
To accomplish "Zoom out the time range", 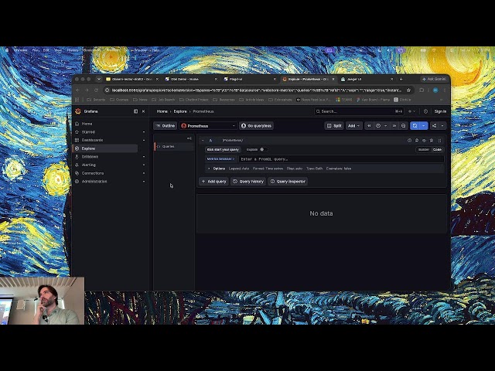I will coord(403,126).
